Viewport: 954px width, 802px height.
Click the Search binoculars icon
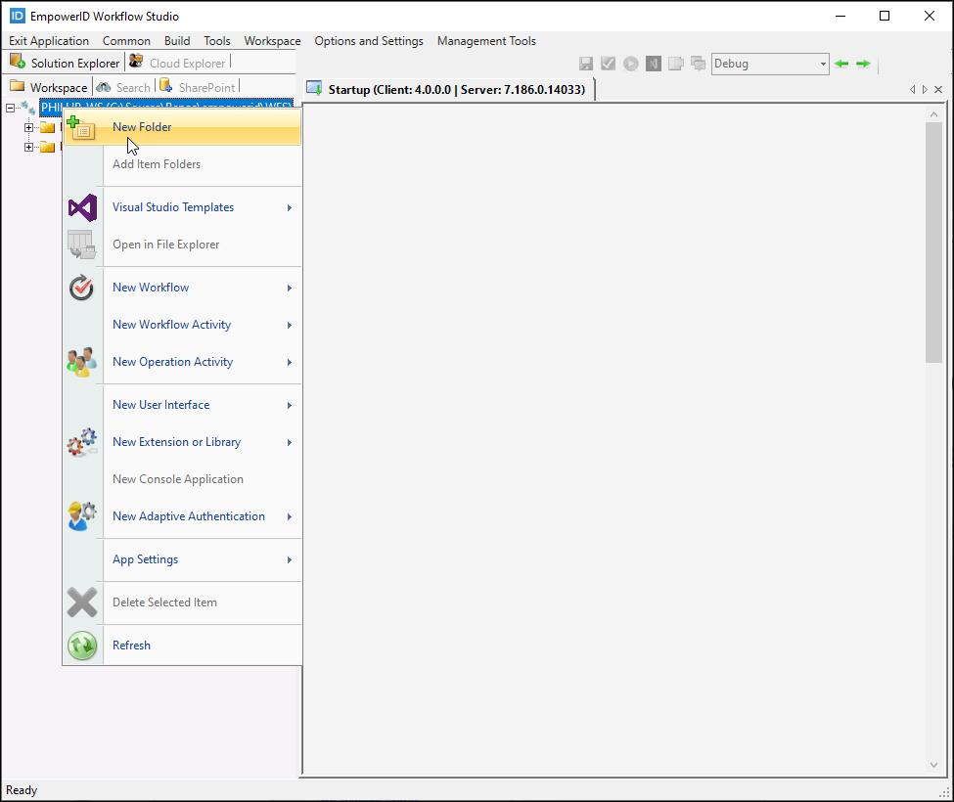[x=104, y=86]
